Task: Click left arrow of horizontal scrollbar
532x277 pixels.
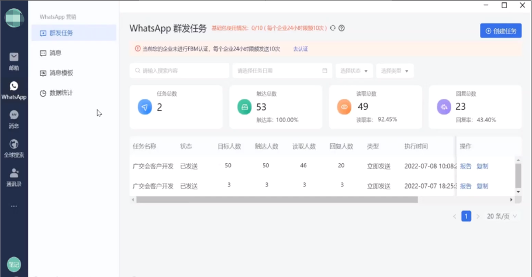Action: point(133,200)
